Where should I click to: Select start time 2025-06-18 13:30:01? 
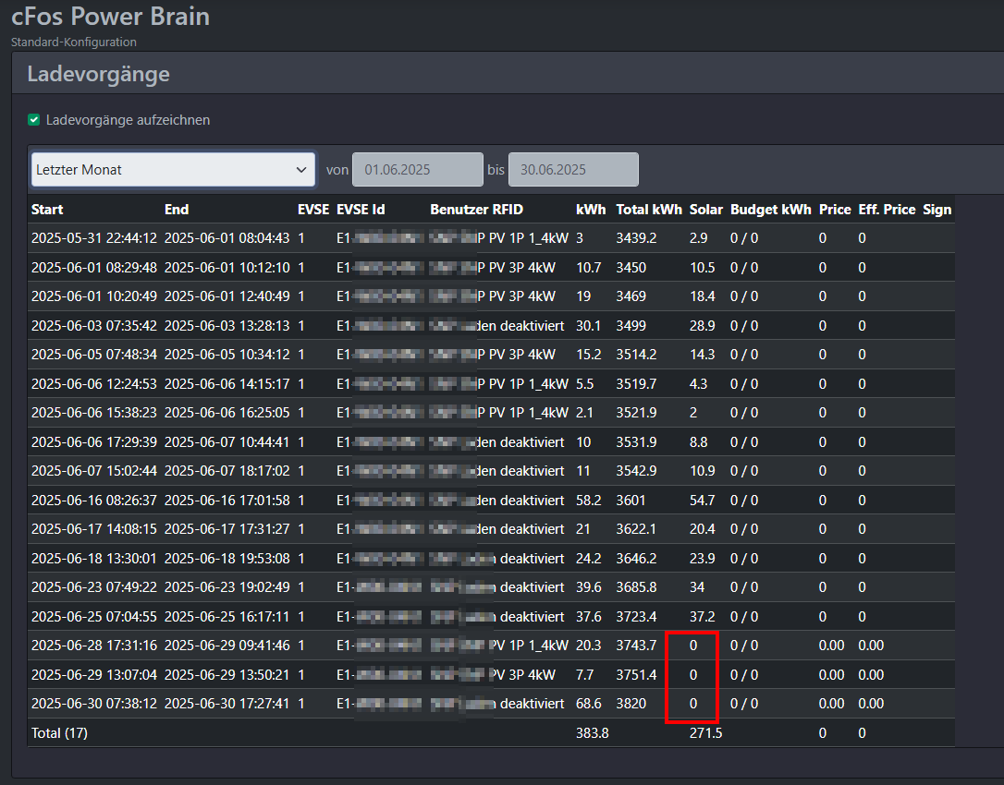pos(94,559)
